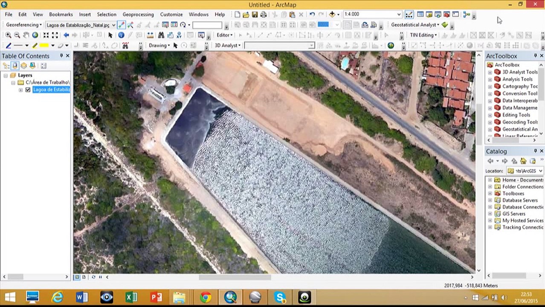Open the georeferencing View Link Table

tap(174, 25)
